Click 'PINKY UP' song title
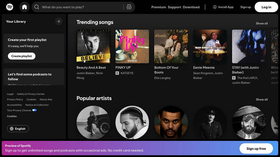The image size is (280, 157). (123, 68)
